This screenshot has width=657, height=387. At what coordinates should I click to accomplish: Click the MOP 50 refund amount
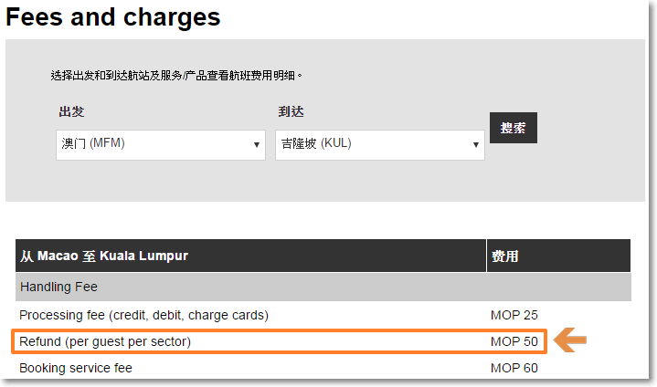coord(514,341)
